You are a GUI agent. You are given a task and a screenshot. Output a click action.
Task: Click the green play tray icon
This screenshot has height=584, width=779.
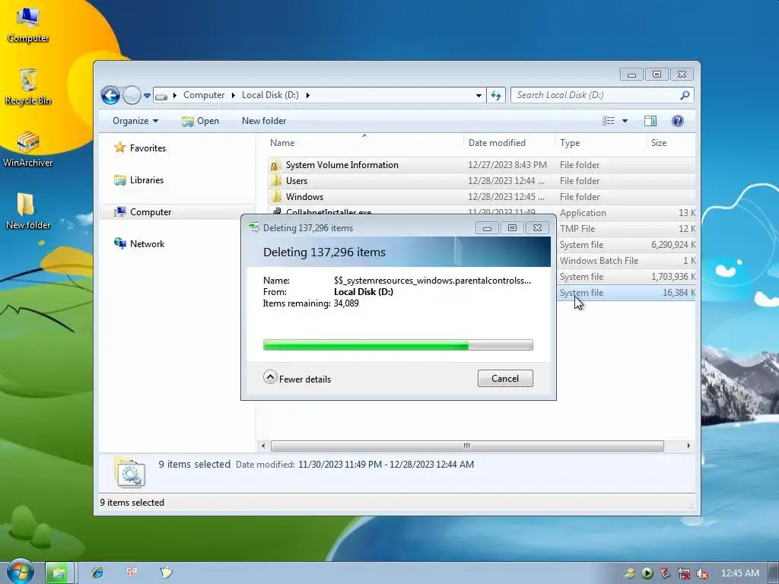tap(647, 573)
